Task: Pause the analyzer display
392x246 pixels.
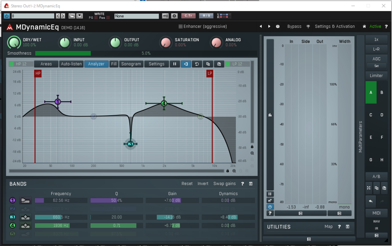Action: click(x=175, y=64)
